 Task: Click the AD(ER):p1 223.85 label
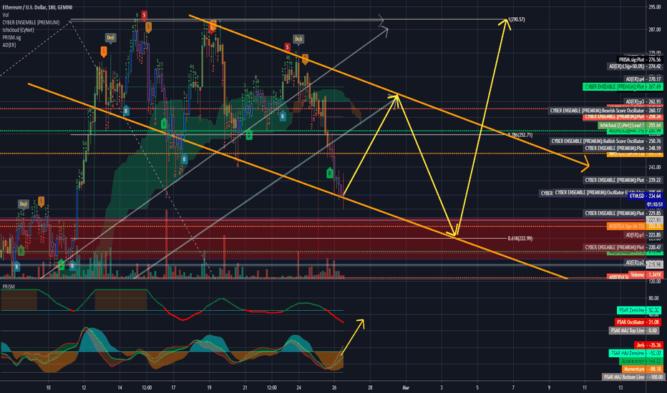(x=643, y=235)
